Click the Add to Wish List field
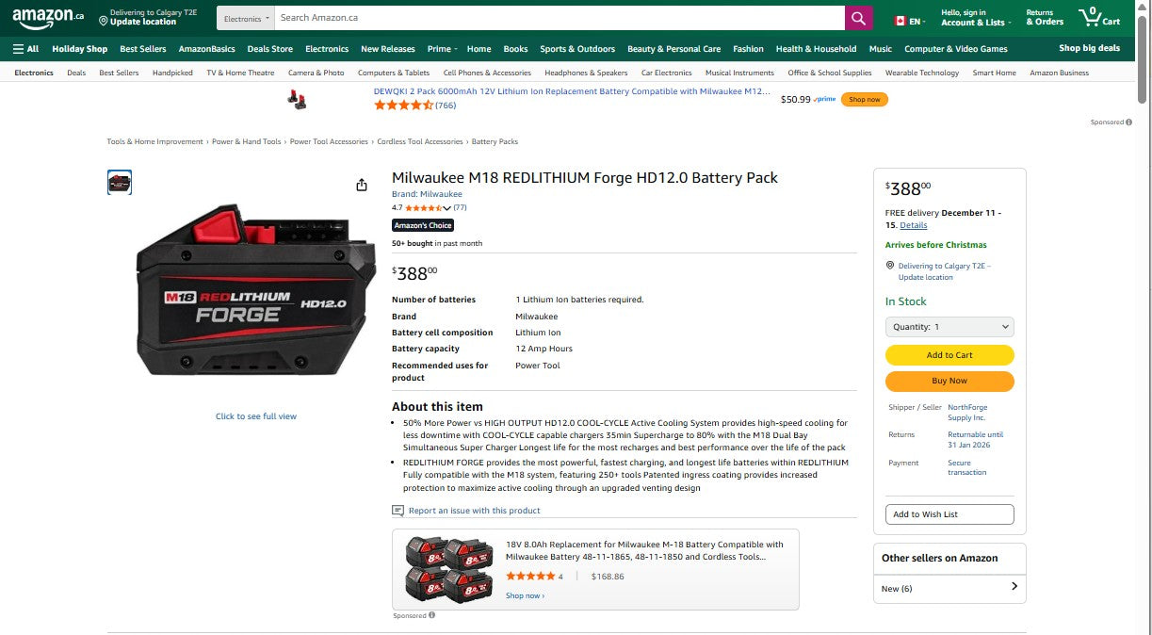 pyautogui.click(x=949, y=513)
